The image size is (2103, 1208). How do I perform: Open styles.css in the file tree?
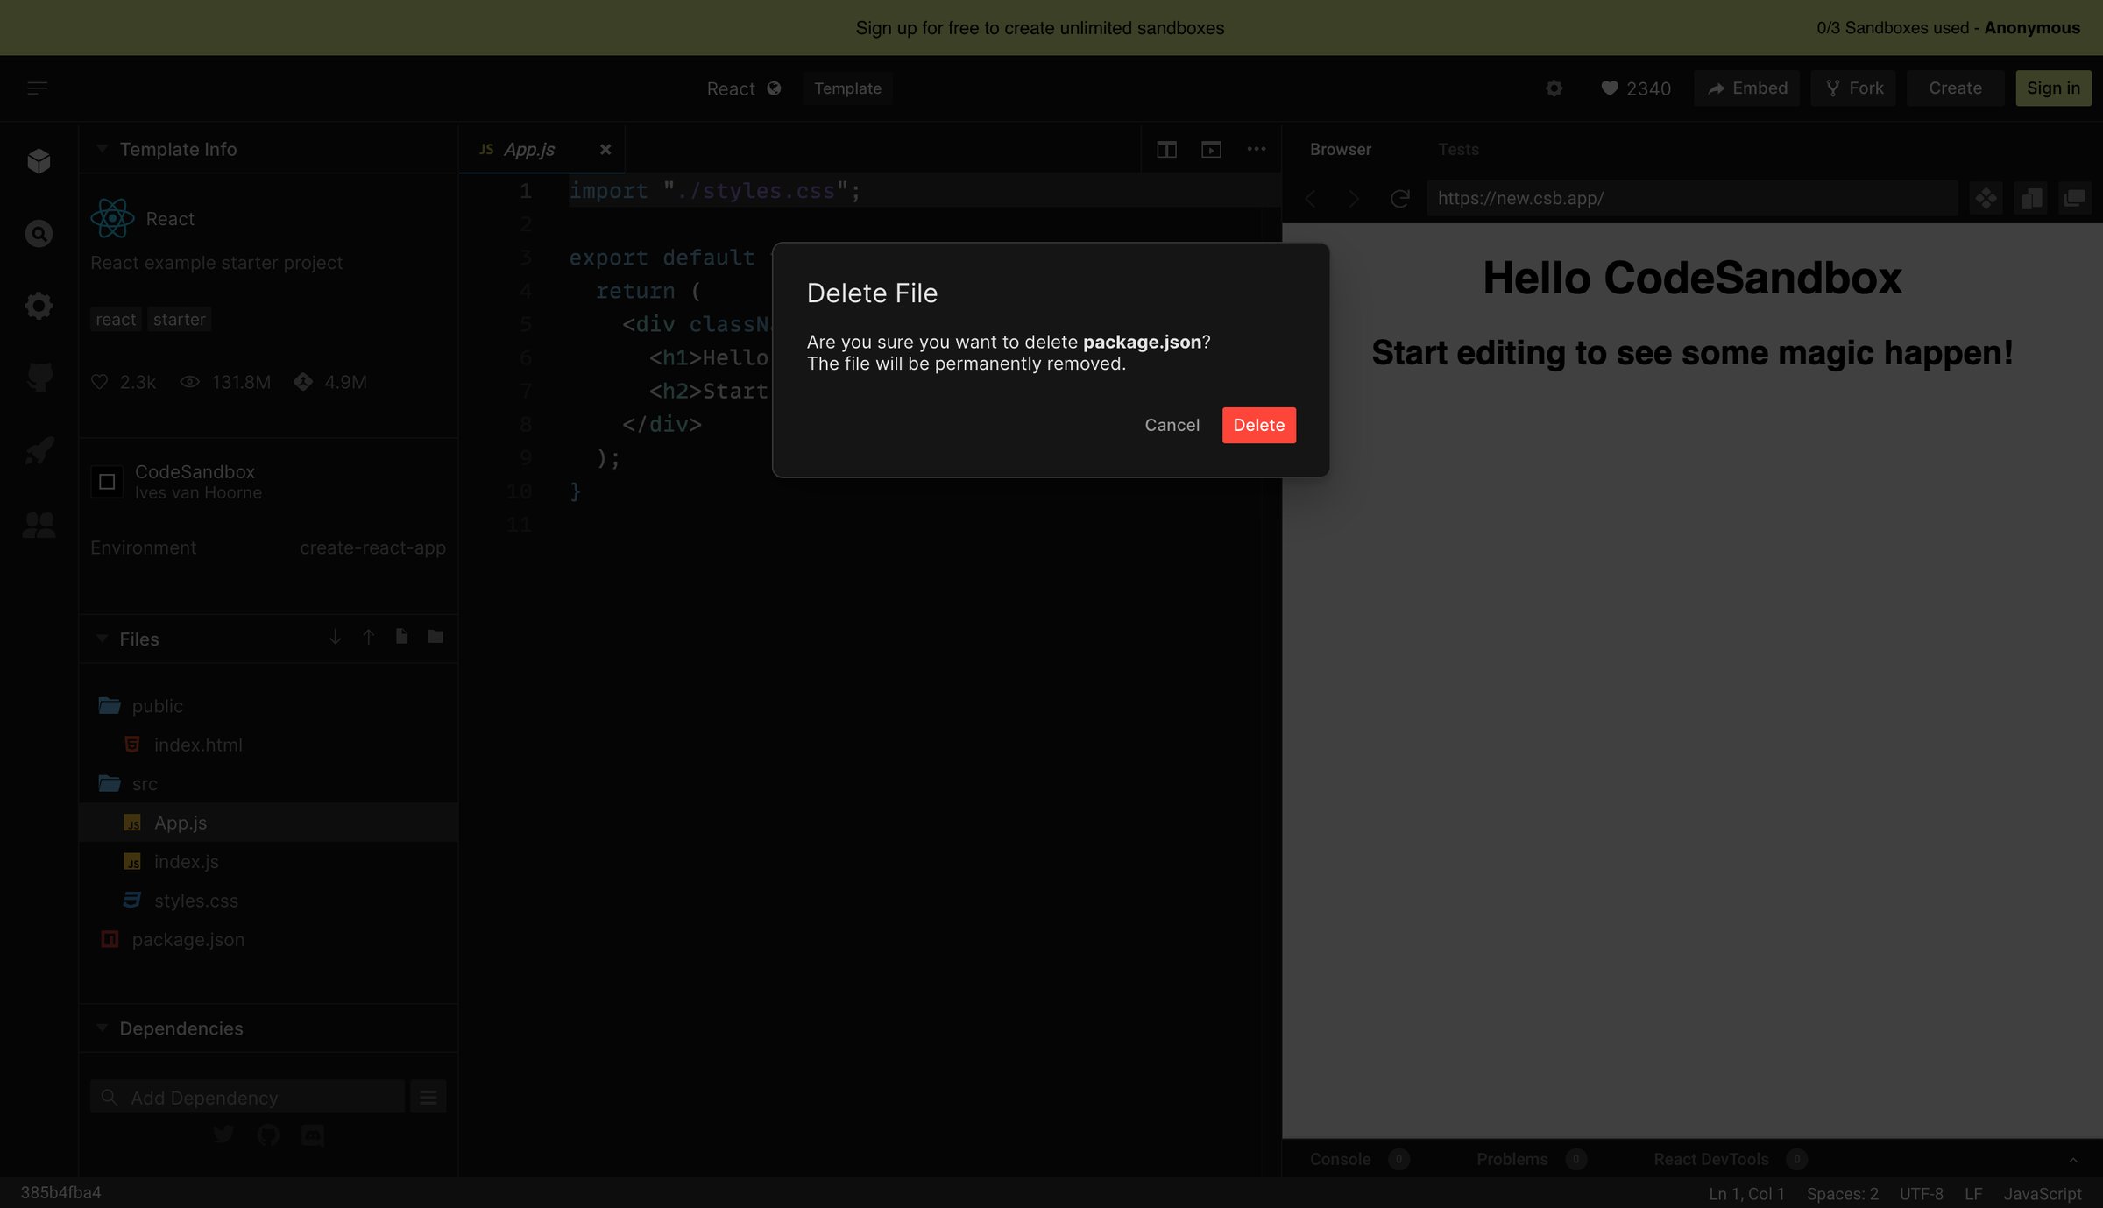coord(268,901)
